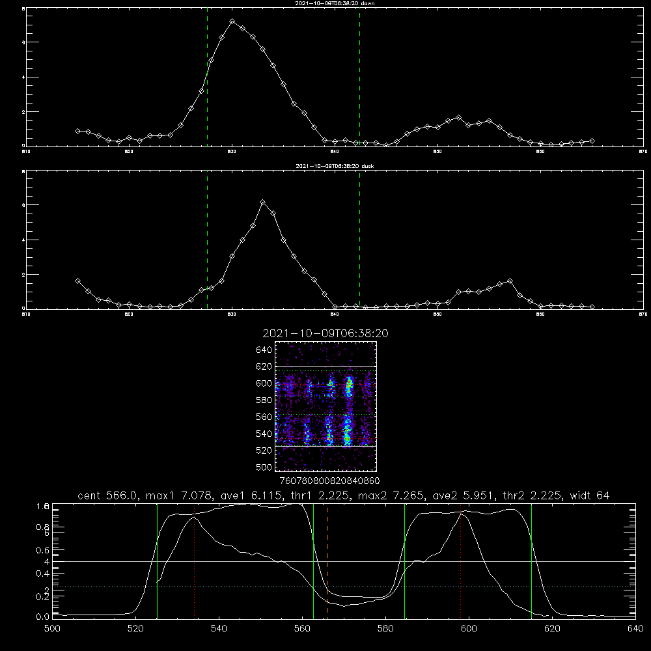Click the solid horizontal line at level 4
The height and width of the screenshot is (651, 651).
(344, 561)
